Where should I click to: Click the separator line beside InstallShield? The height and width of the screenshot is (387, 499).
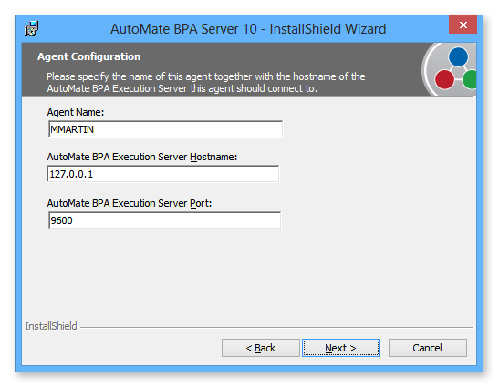pos(276,327)
